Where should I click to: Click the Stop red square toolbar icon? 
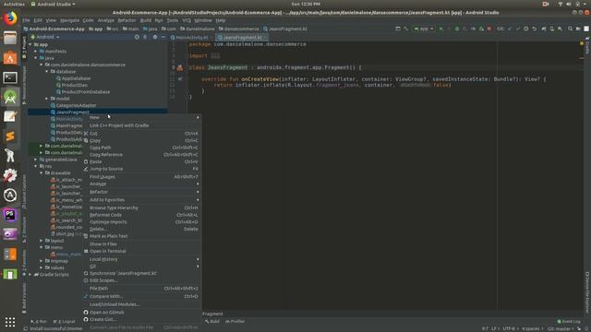coord(489,29)
